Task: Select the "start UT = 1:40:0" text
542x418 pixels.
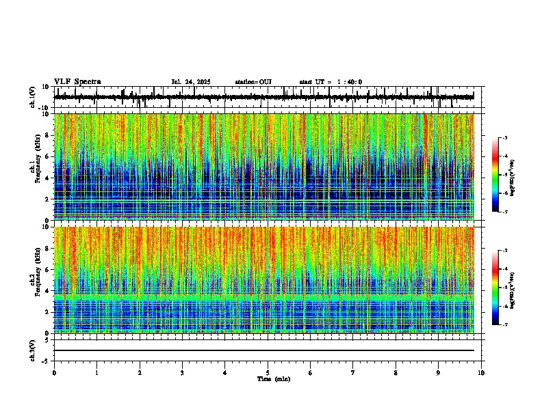Action: 331,82
